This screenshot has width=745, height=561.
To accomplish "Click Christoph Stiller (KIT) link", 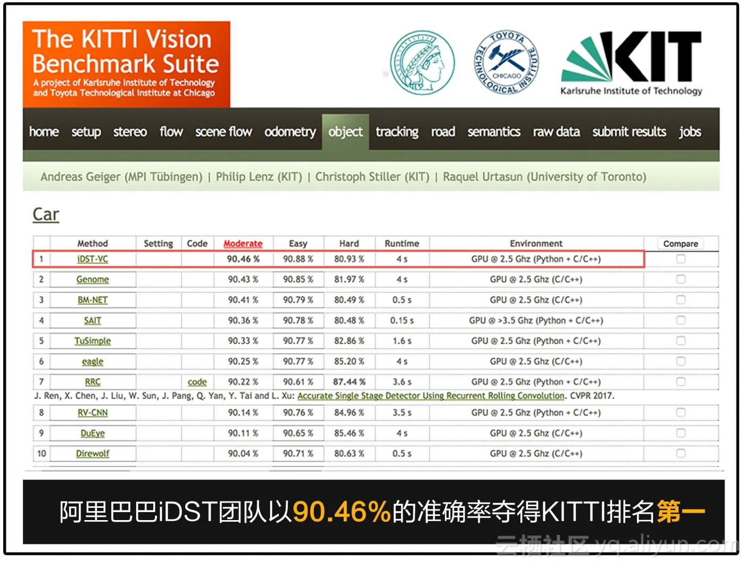I will pyautogui.click(x=372, y=177).
